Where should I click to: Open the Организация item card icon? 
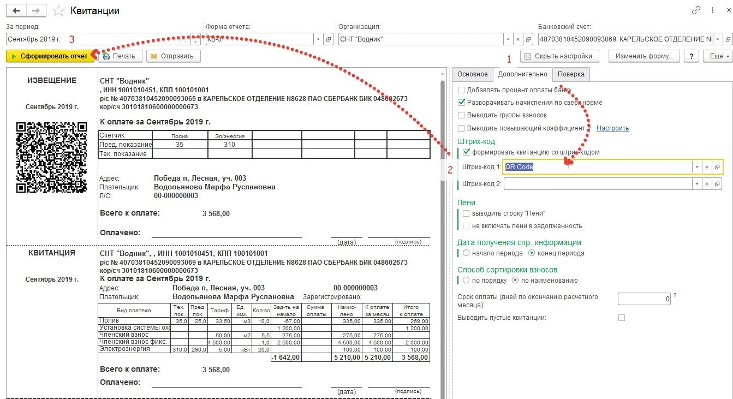pos(528,39)
